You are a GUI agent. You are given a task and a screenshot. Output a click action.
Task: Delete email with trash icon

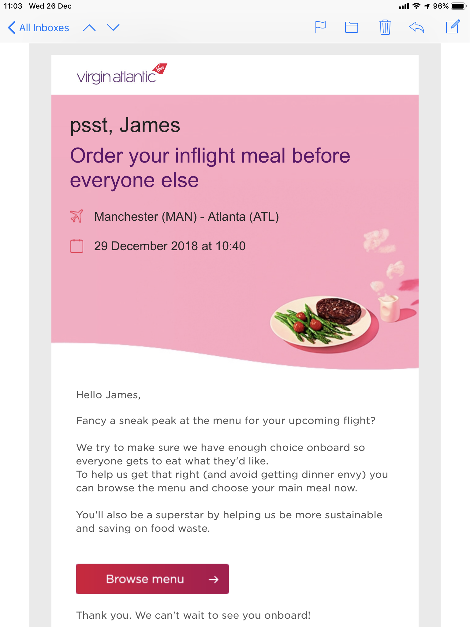coord(385,27)
